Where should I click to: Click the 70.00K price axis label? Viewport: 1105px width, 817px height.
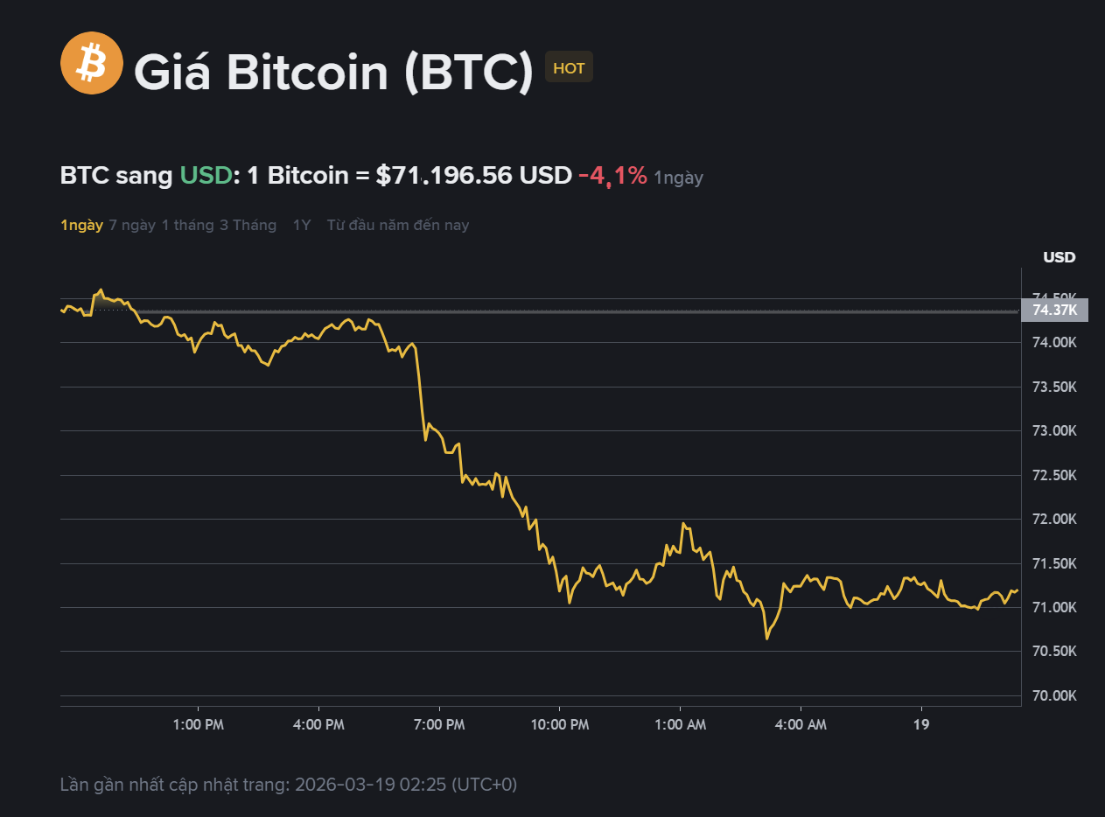click(1054, 695)
